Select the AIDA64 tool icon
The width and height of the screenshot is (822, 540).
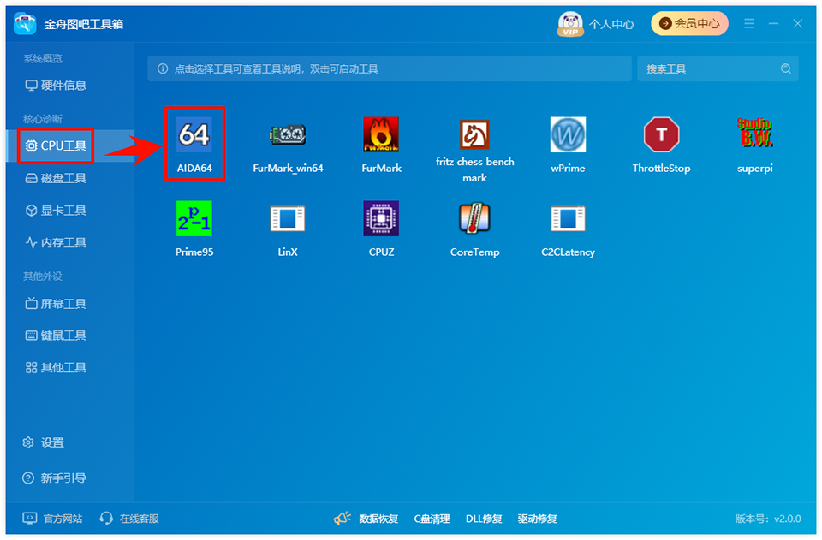click(x=194, y=134)
